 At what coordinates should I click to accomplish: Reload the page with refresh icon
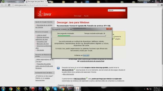coord(9,5)
